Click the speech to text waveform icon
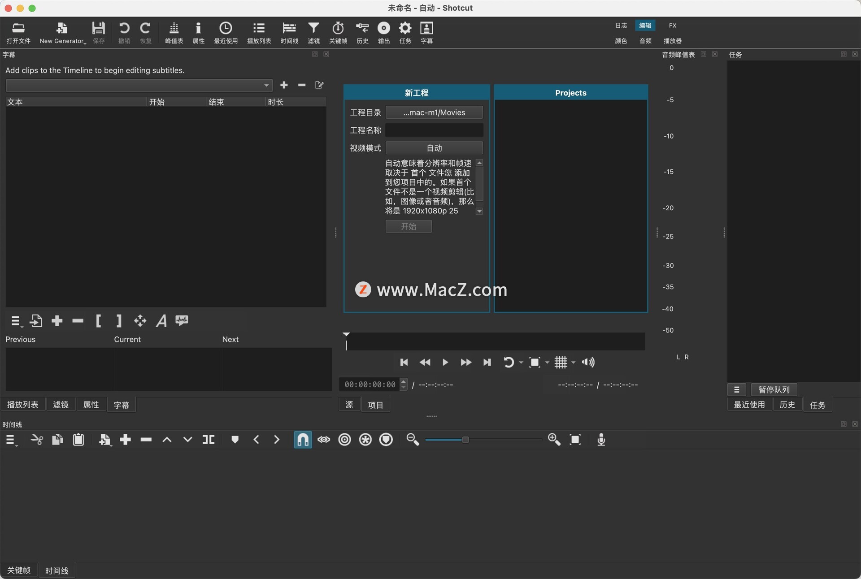 [182, 320]
